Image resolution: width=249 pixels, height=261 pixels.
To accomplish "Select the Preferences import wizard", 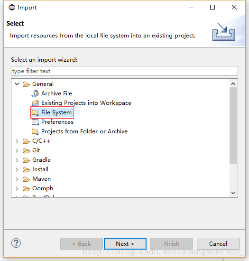I will 57,122.
